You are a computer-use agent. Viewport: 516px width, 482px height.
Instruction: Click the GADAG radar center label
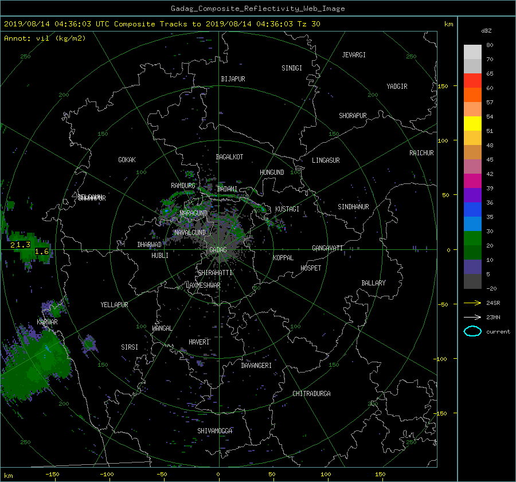tap(218, 250)
